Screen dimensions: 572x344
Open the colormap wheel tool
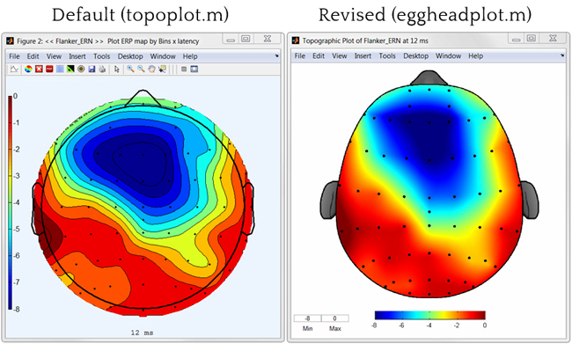click(x=28, y=69)
